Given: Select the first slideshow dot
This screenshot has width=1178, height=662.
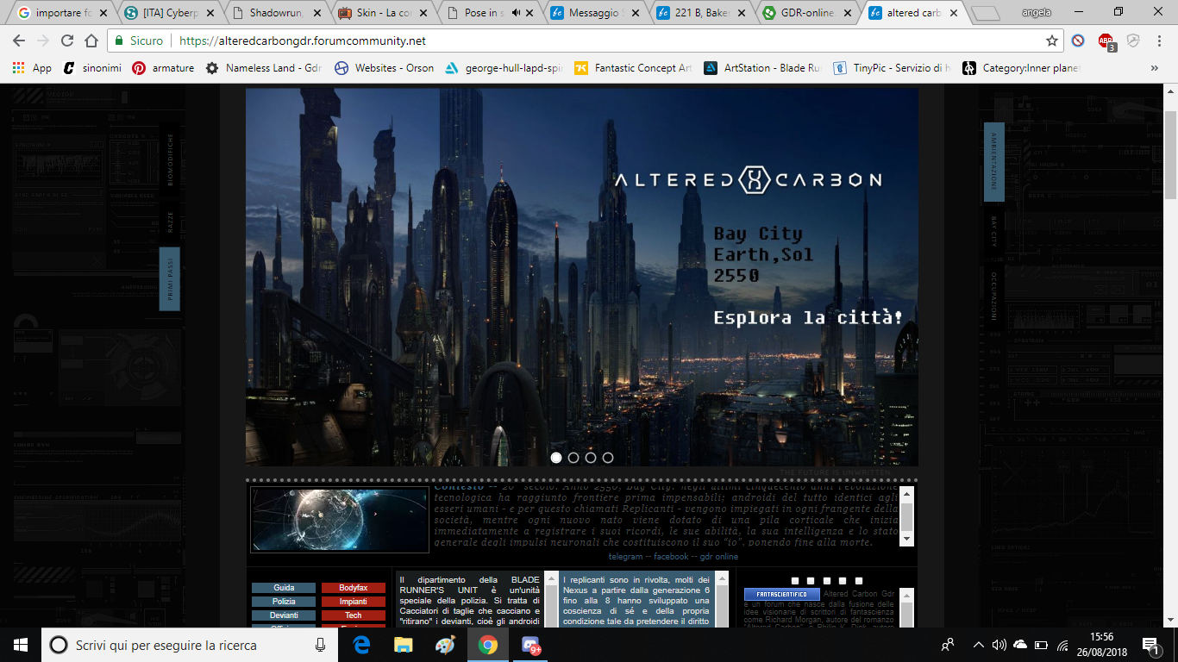Looking at the screenshot, I should [x=556, y=458].
